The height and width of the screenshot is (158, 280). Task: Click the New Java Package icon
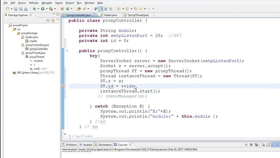[x=62, y=9]
